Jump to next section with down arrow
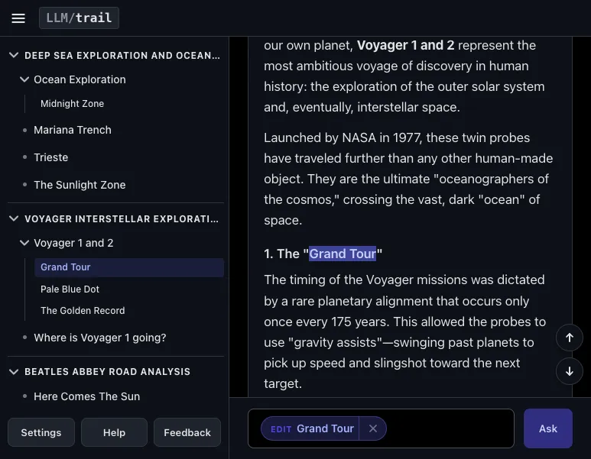The width and height of the screenshot is (591, 459). pos(569,371)
